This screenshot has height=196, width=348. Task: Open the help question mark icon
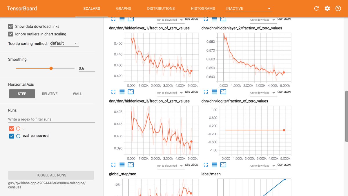[338, 8]
